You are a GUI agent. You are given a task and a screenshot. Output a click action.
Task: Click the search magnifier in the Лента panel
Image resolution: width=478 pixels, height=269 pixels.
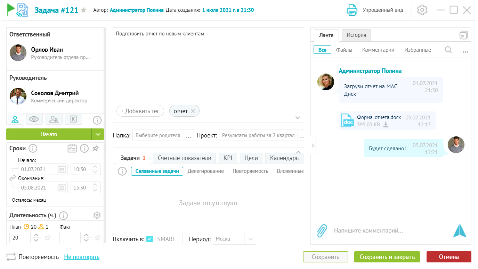tap(448, 50)
